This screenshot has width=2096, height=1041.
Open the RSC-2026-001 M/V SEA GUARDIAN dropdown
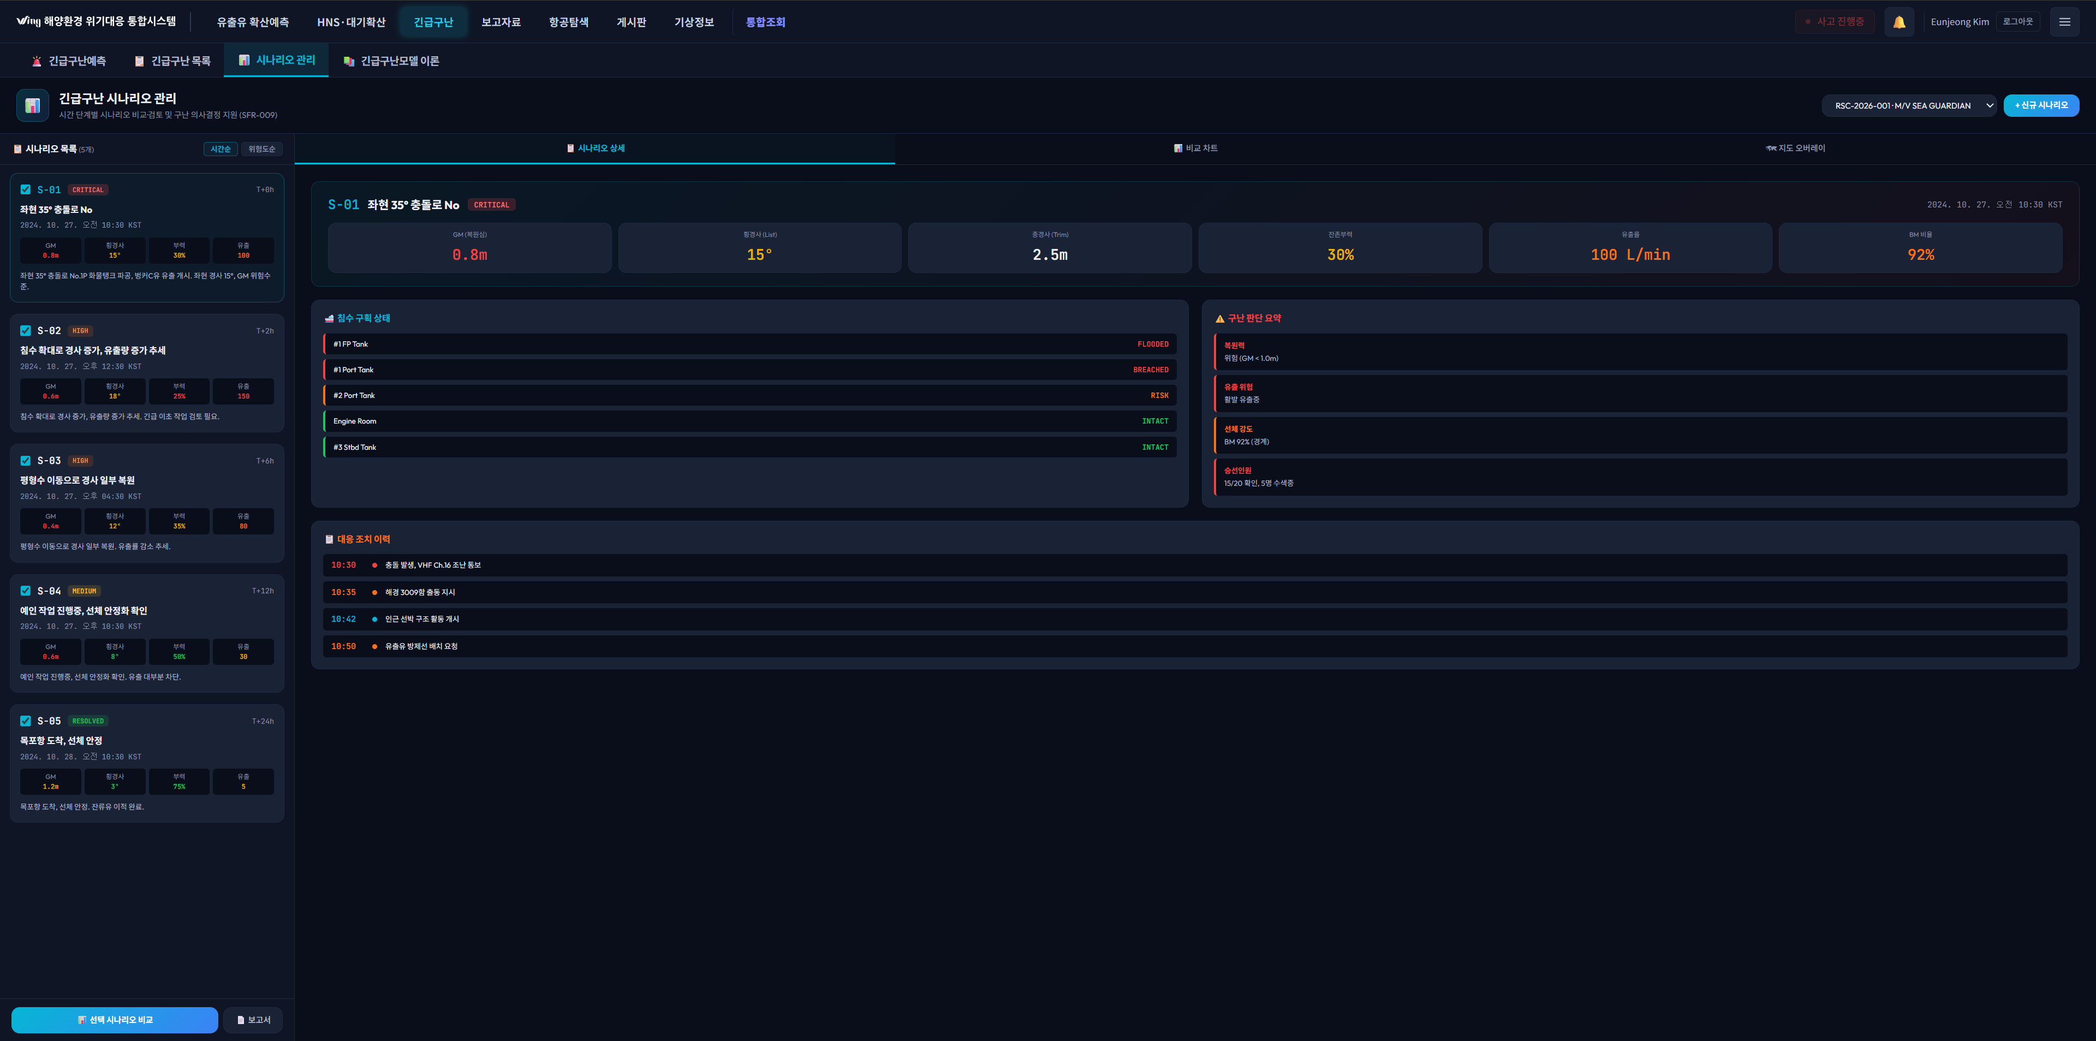click(1908, 106)
